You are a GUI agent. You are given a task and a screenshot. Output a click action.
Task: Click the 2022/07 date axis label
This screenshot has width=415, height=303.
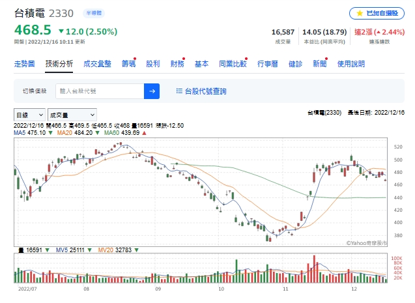pyautogui.click(x=27, y=289)
